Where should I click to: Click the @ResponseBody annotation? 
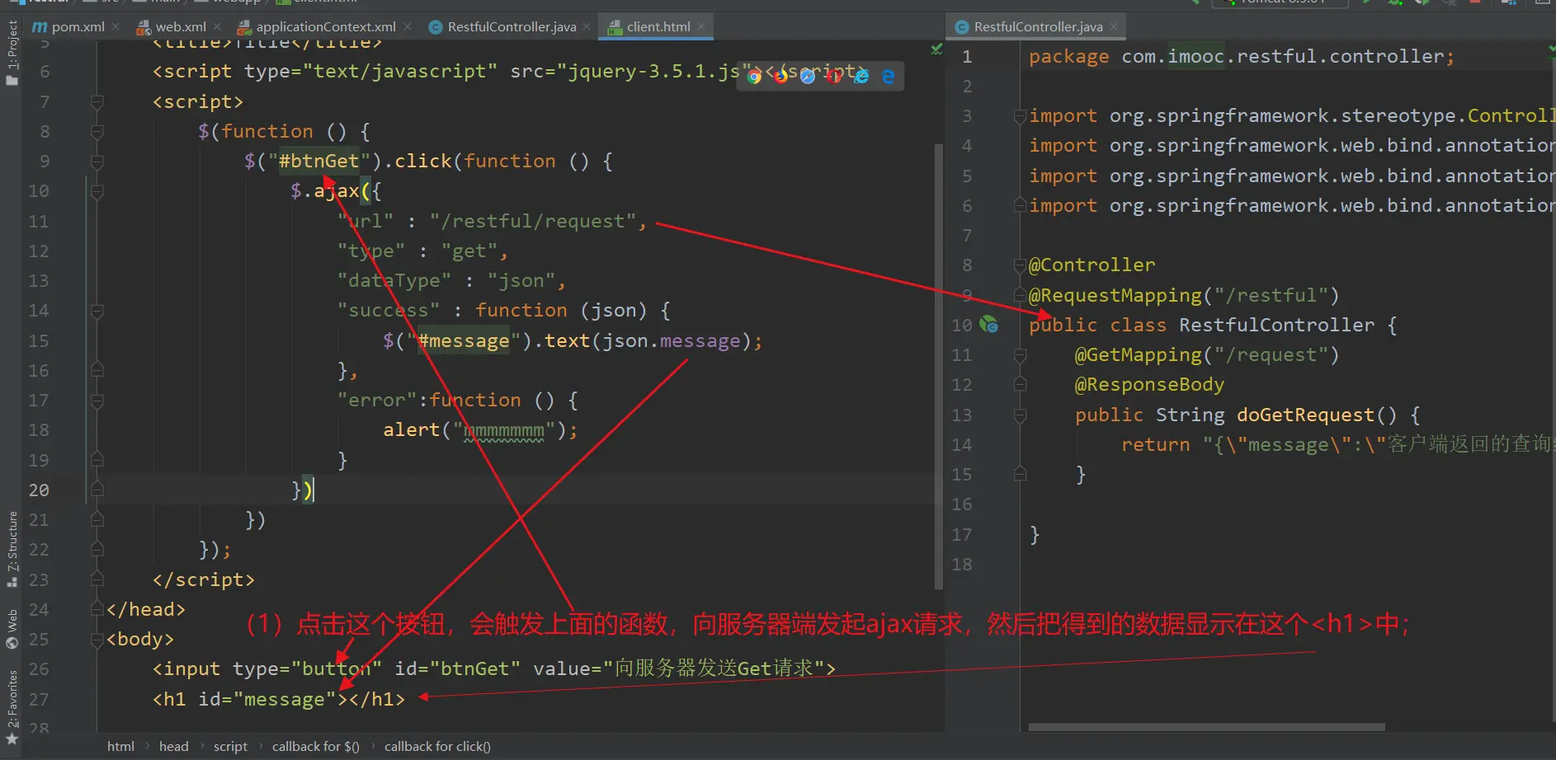(1149, 385)
